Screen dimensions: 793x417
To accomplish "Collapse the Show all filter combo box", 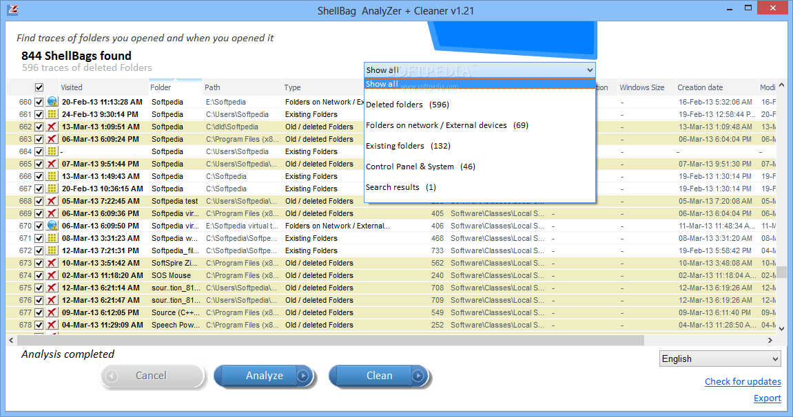I will click(480, 69).
